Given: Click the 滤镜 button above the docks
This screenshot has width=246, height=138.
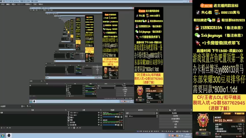Looking at the screenshot, I should [x=29, y=106].
